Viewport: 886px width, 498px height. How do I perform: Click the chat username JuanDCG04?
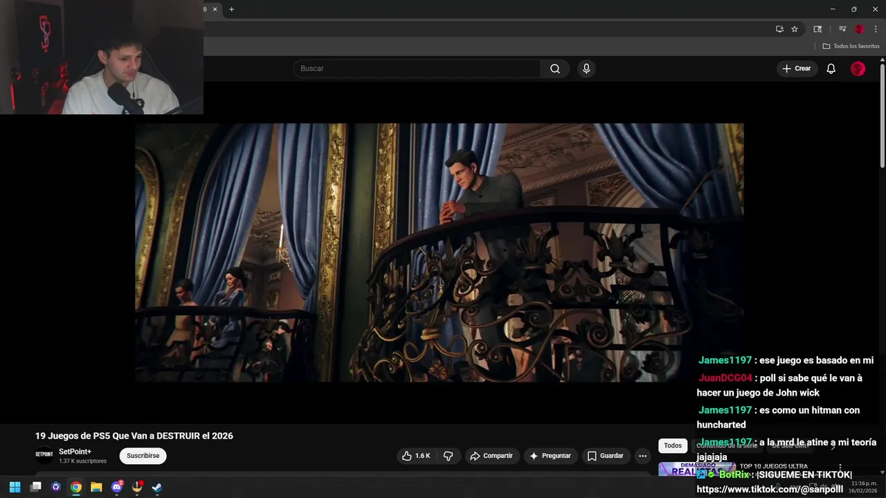[725, 378]
